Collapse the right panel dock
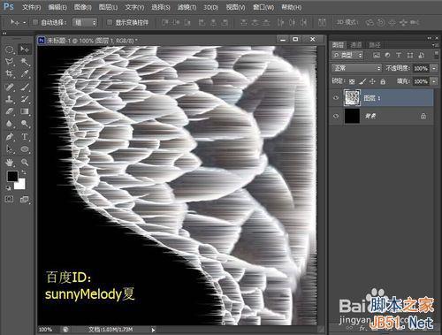 point(430,38)
